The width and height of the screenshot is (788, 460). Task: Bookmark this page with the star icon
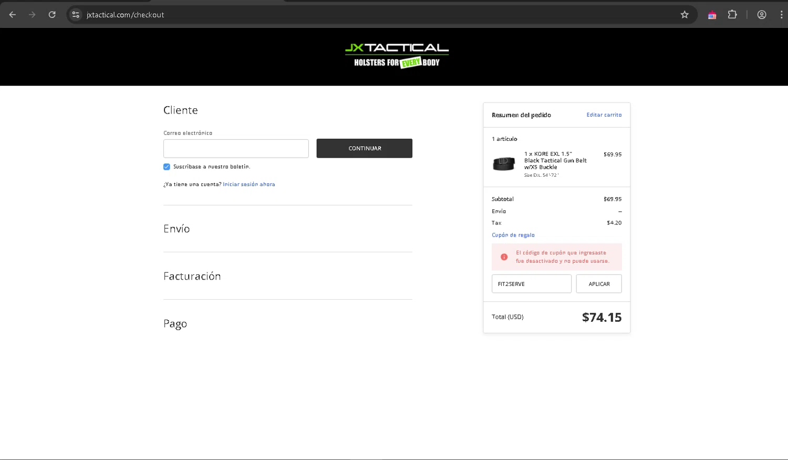click(x=685, y=15)
